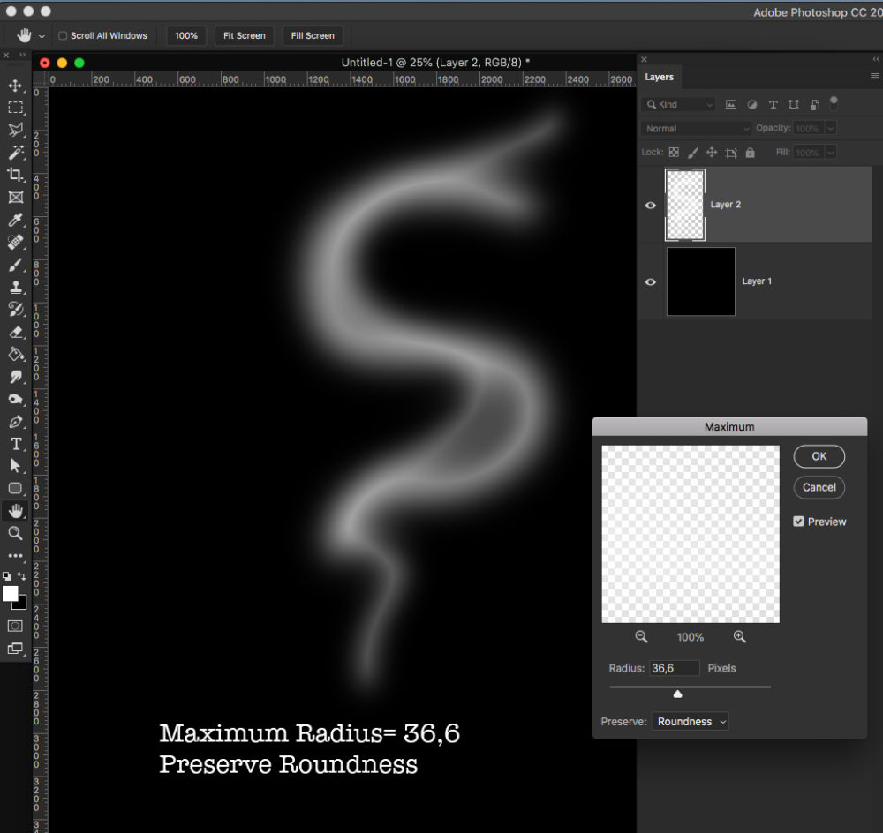Image resolution: width=883 pixels, height=833 pixels.
Task: Select the Hand tool in toolbox
Action: [15, 511]
